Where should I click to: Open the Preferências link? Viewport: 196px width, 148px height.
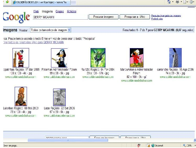tap(157, 19)
